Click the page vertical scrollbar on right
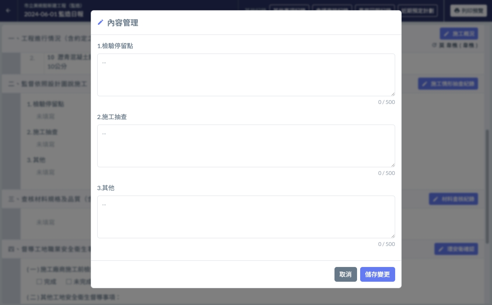Image resolution: width=492 pixels, height=305 pixels. tap(487, 186)
